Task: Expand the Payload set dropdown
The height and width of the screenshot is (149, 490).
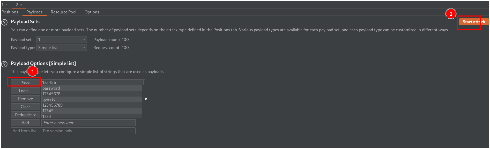Action: pos(62,40)
